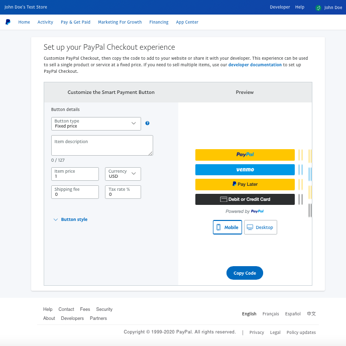Open the Pay & Get Paid menu
The image size is (346, 346).
tap(75, 22)
